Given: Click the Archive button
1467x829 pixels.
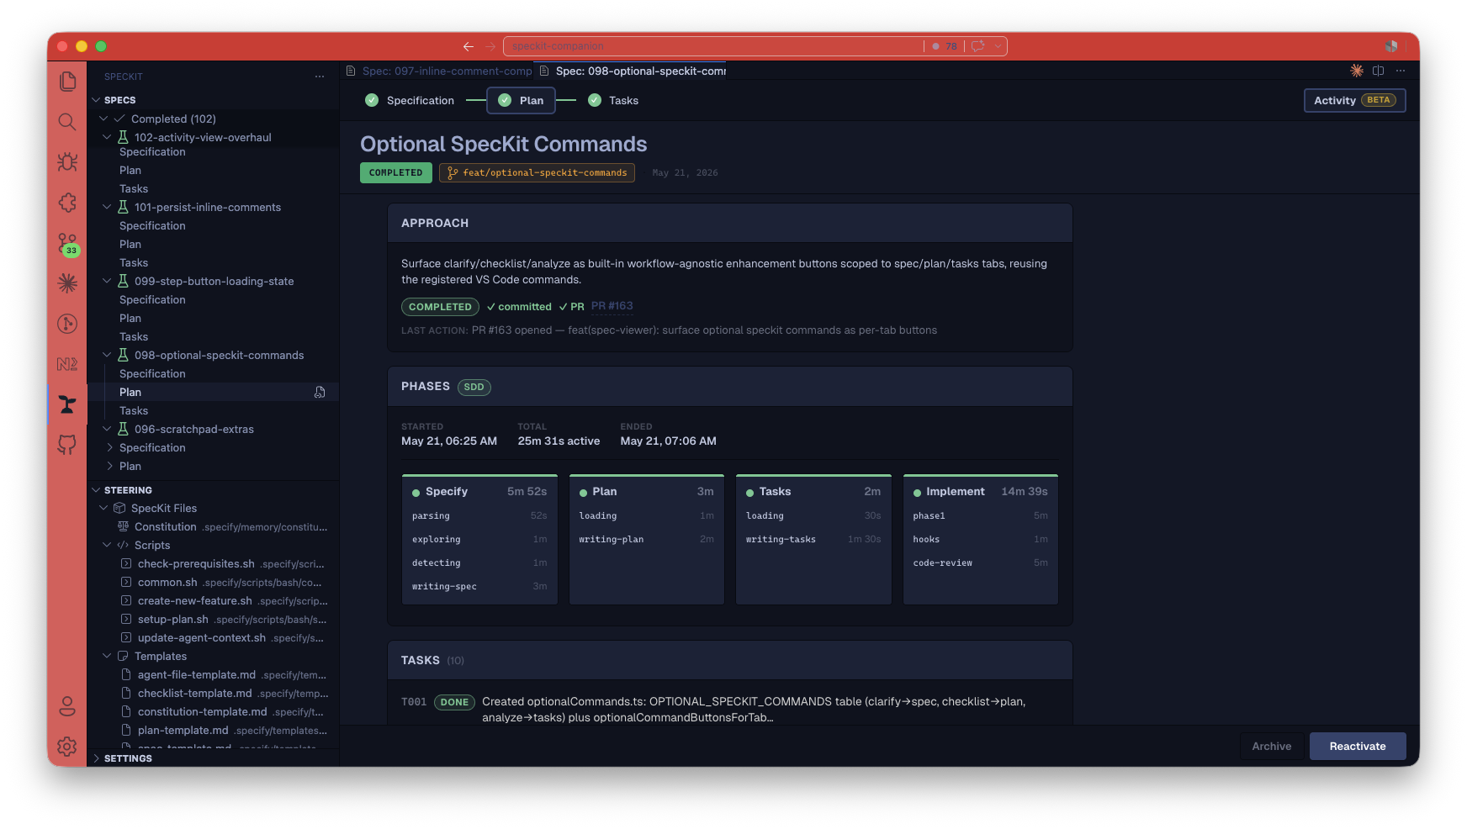Looking at the screenshot, I should [1271, 746].
